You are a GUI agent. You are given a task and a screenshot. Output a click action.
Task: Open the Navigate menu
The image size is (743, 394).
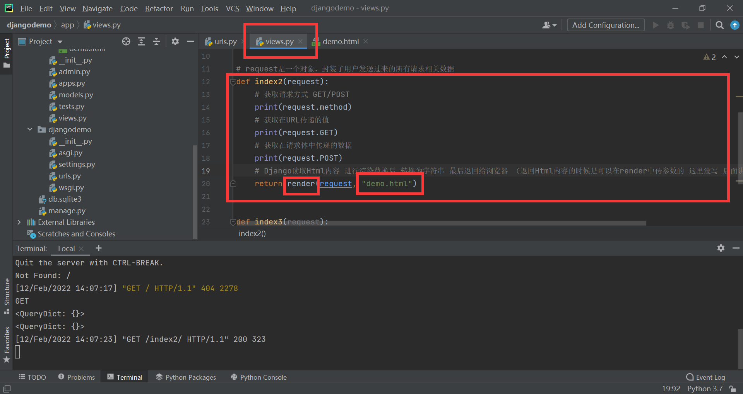click(x=98, y=8)
